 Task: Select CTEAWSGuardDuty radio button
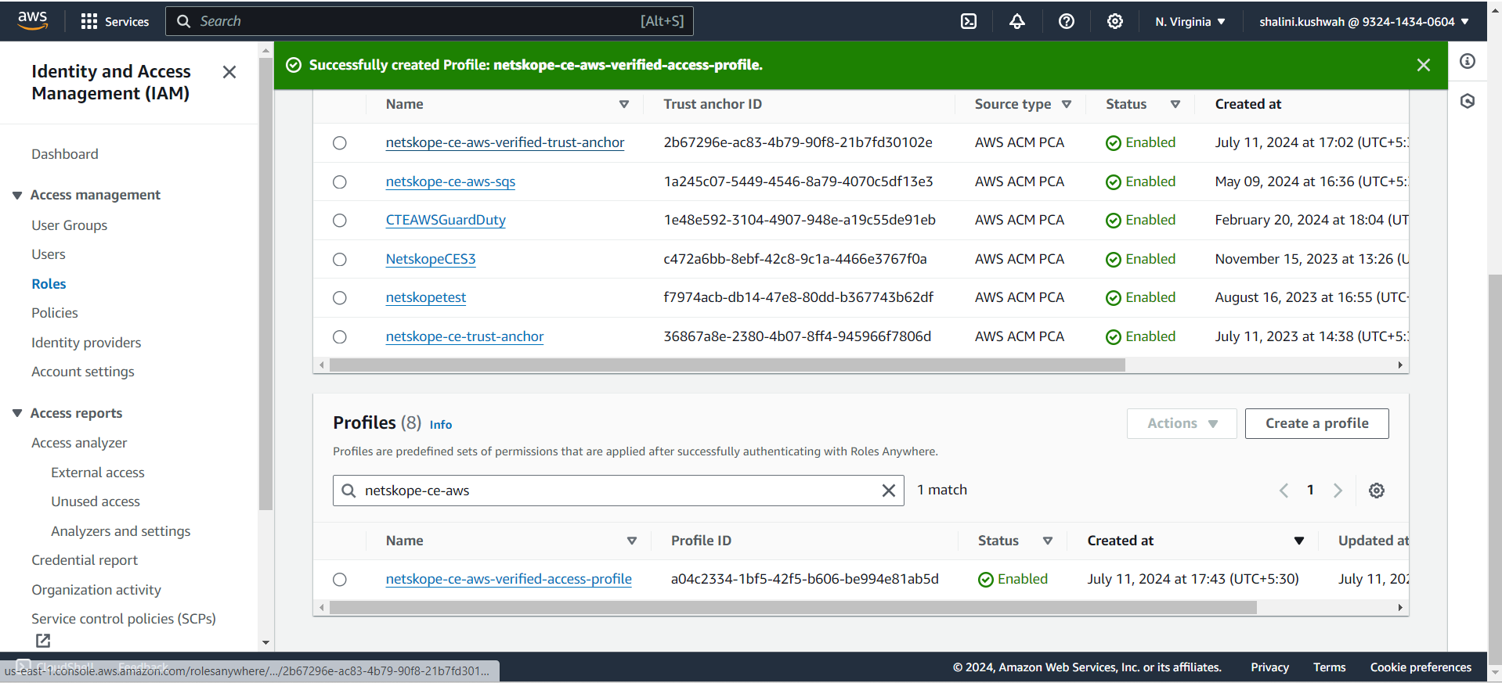pyautogui.click(x=340, y=221)
